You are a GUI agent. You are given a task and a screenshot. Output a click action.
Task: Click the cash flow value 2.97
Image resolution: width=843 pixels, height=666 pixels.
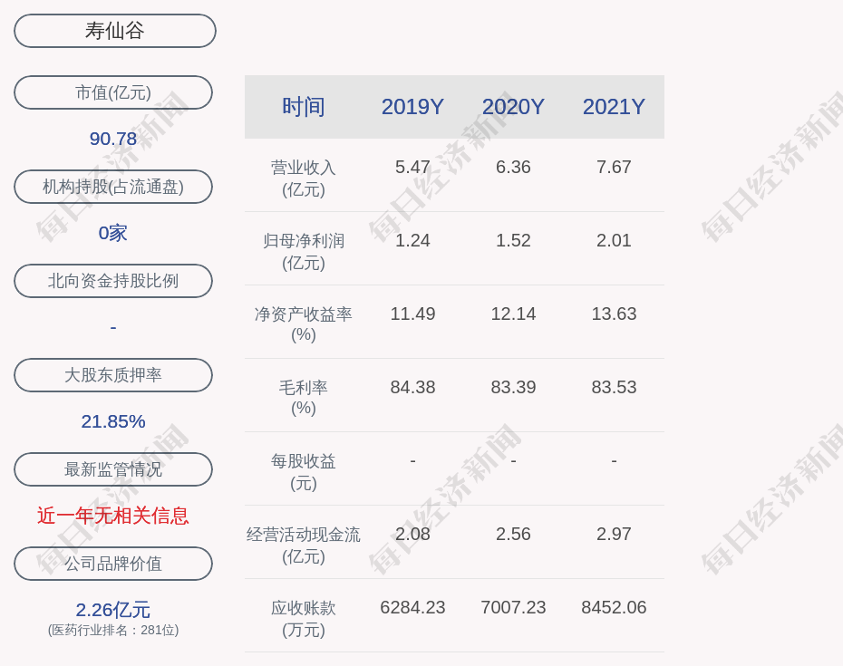(614, 534)
